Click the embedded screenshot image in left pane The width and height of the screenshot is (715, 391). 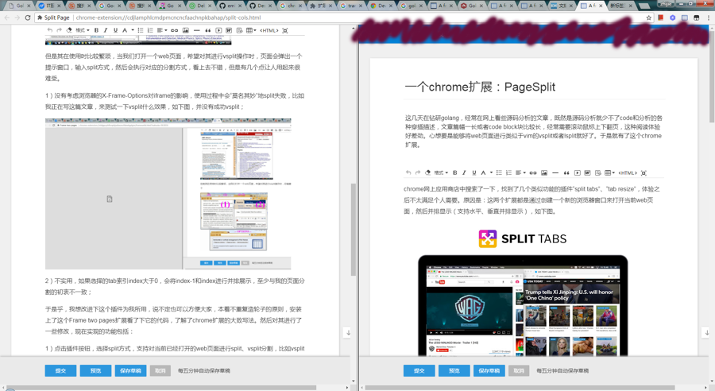coord(168,193)
